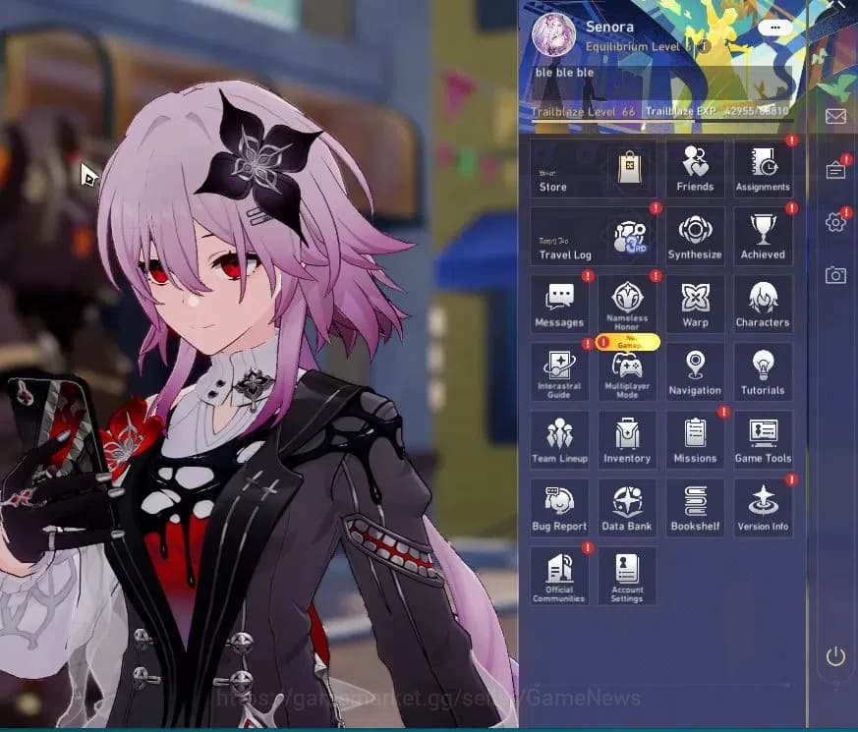Open the Synthesize menu
The image size is (858, 732).
pyautogui.click(x=695, y=237)
